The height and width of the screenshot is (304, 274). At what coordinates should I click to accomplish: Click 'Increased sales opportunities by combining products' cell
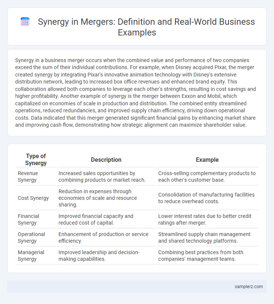(x=106, y=177)
